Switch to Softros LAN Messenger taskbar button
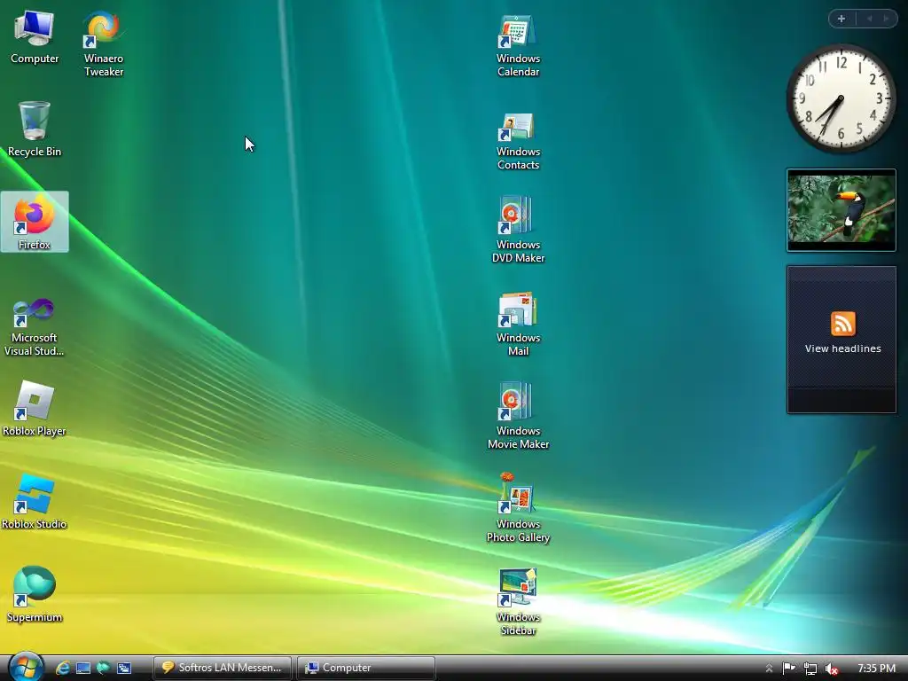The height and width of the screenshot is (681, 908). 223,668
